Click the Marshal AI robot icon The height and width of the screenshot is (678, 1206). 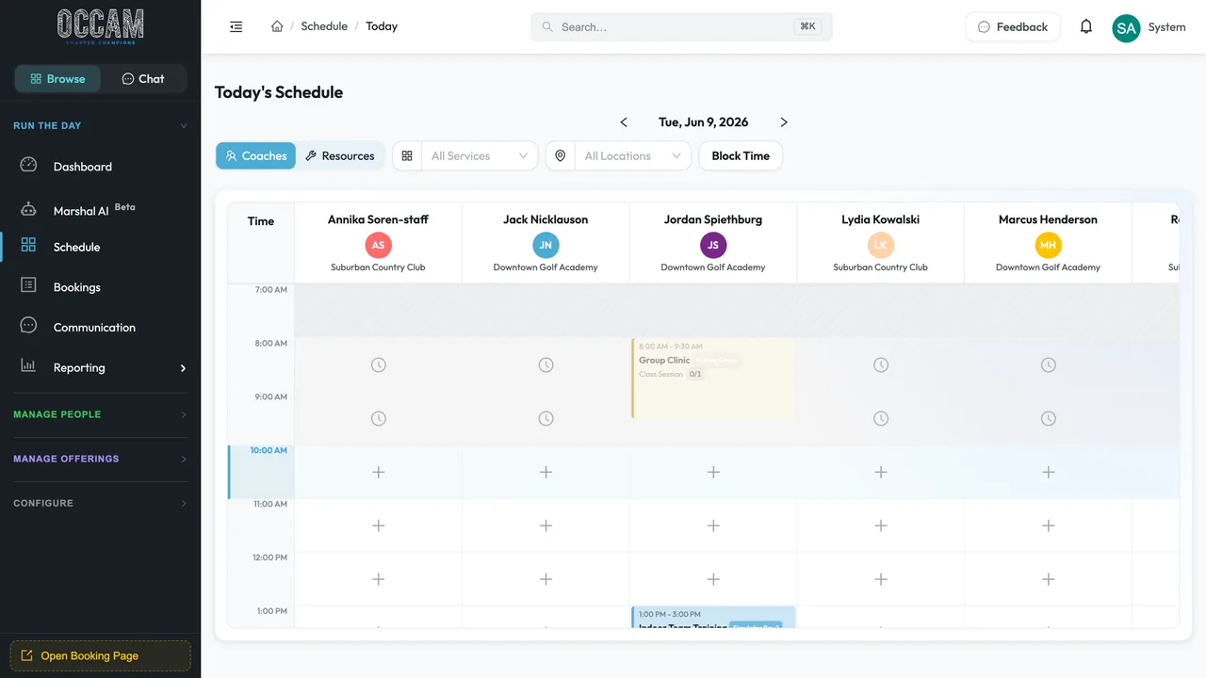28,209
